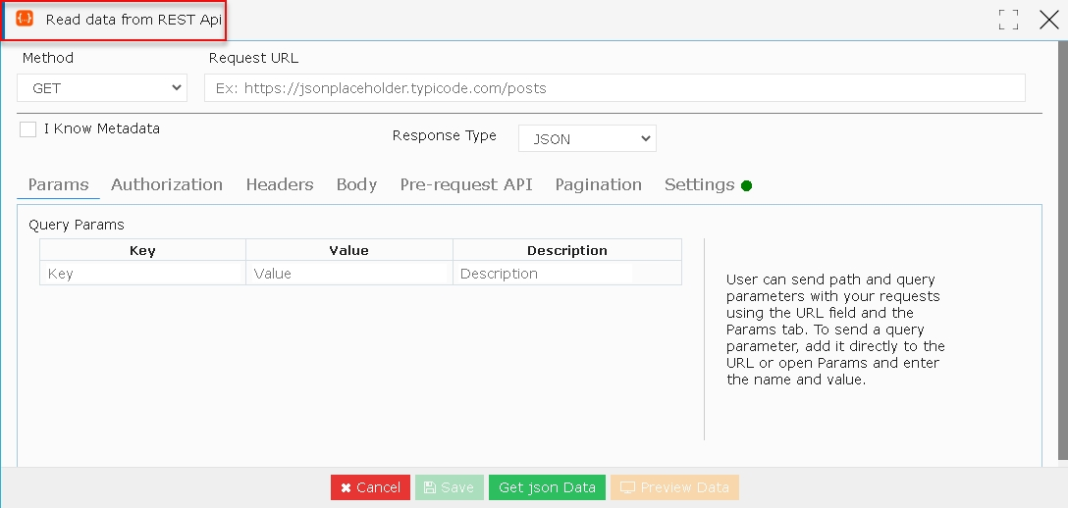
Task: Click the Cancel button
Action: (370, 487)
